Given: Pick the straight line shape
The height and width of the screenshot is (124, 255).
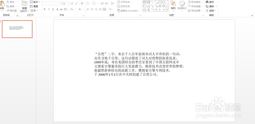Looking at the screenshot, I should [x=152, y=2].
